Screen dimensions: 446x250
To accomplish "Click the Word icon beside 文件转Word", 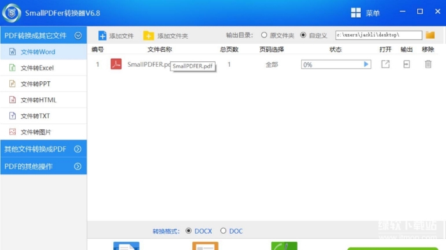I will 13,52.
